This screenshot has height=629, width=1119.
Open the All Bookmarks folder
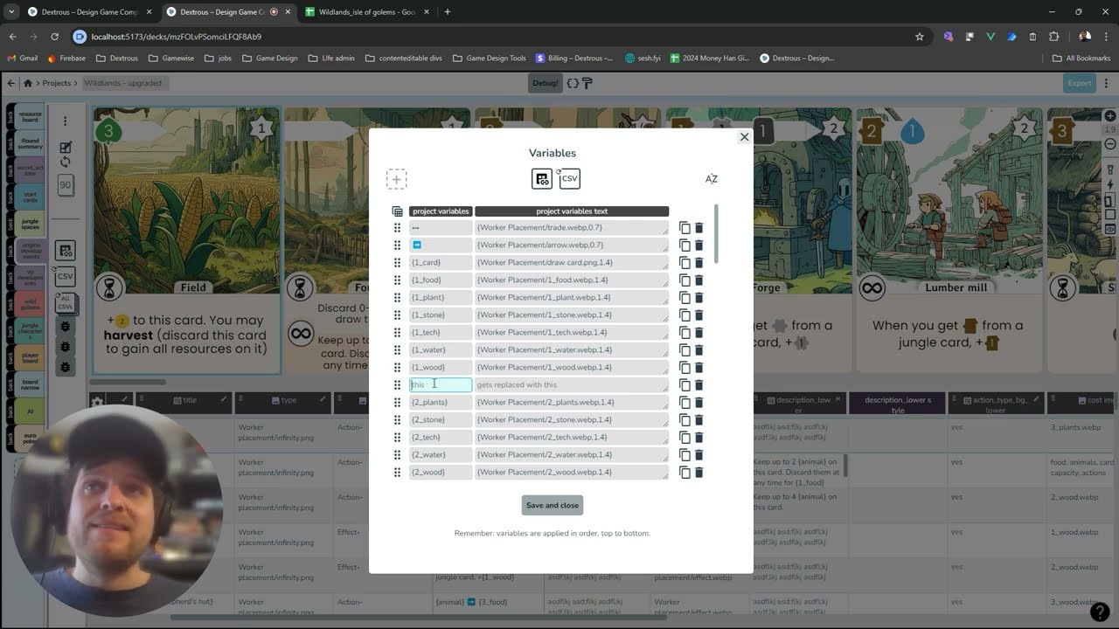coord(1081,59)
